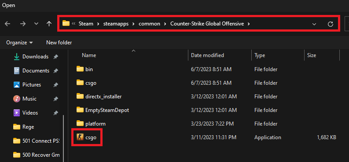Click the Videos filmstrip icon

tap(17, 113)
